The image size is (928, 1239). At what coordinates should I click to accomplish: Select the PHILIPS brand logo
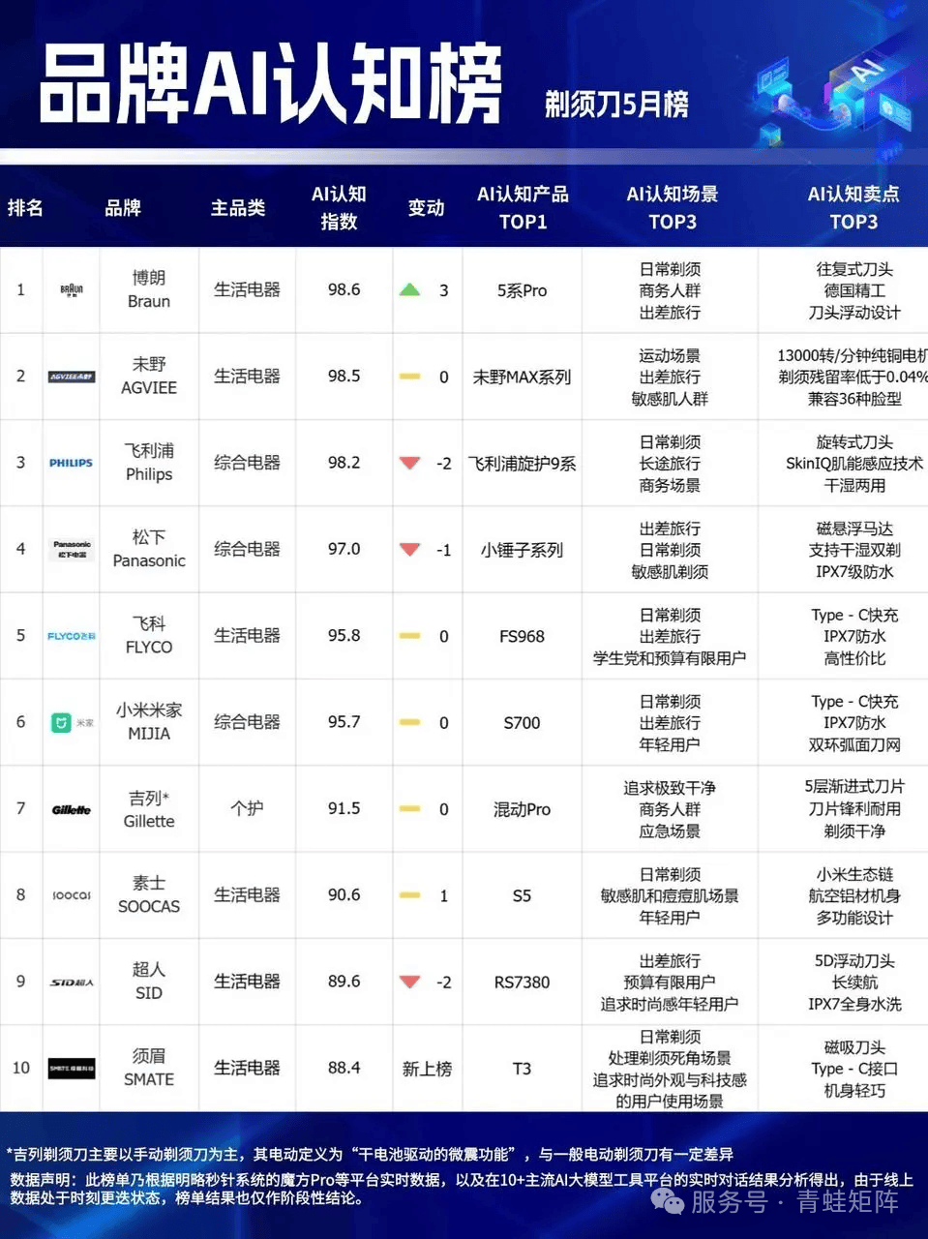point(70,463)
